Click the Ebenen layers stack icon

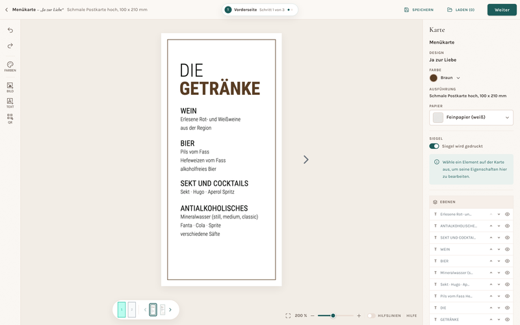coord(435,202)
